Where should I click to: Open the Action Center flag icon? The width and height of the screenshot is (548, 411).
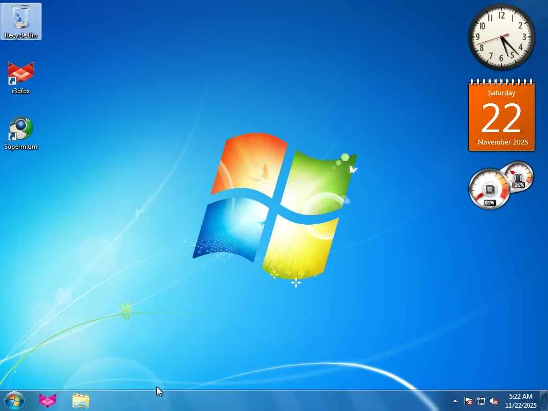click(468, 401)
